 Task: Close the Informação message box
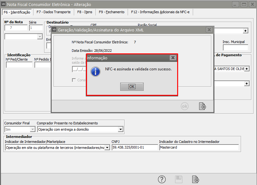click(x=173, y=58)
